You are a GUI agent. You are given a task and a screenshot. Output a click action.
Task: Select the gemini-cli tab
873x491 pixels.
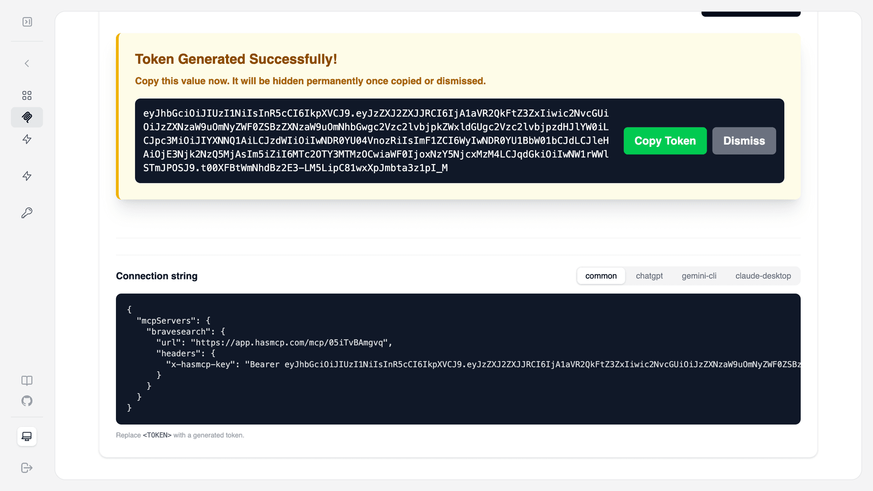click(x=699, y=276)
